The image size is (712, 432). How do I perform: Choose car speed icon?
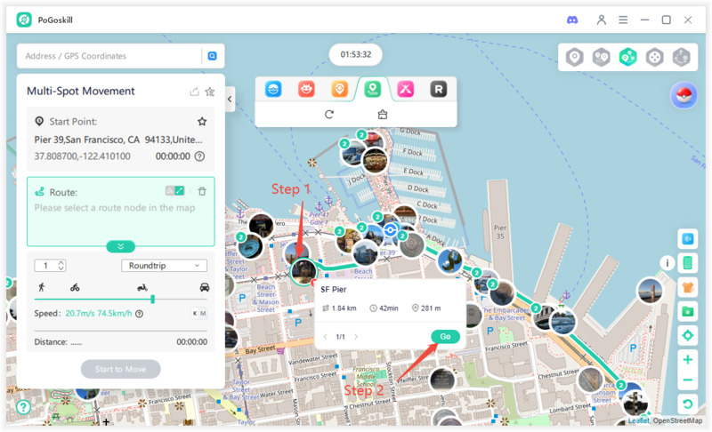pos(205,287)
